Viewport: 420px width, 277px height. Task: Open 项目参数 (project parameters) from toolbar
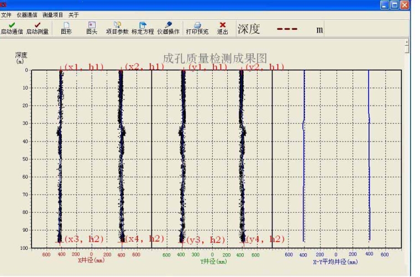pyautogui.click(x=117, y=28)
